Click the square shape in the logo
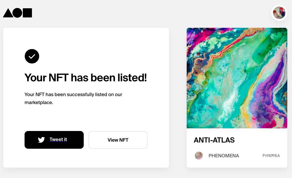The image size is (292, 178). 28,13
